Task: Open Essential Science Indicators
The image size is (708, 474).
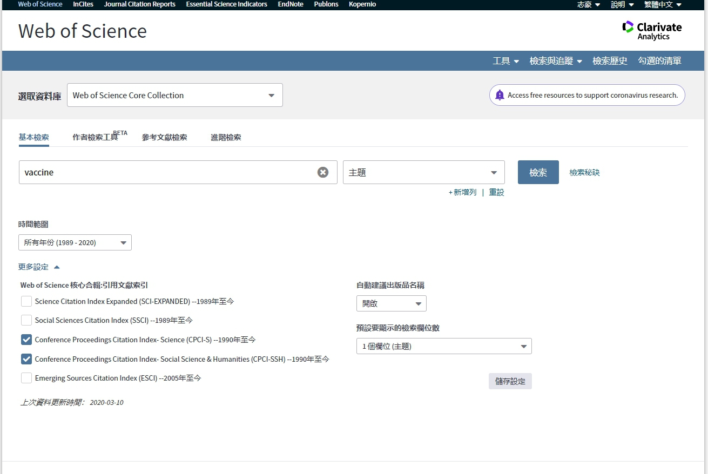Action: pos(227,4)
